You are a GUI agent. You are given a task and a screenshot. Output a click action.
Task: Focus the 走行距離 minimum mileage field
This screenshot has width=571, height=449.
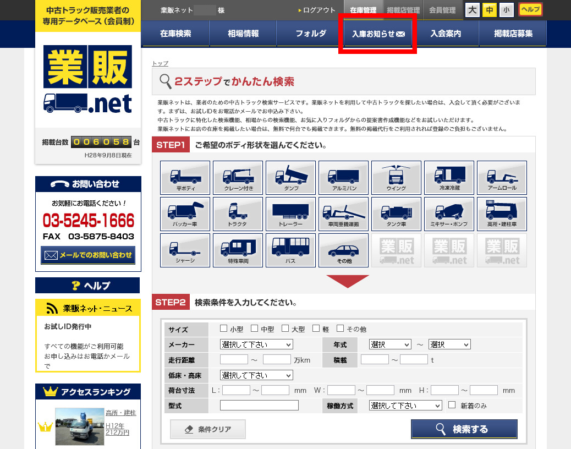pyautogui.click(x=234, y=359)
